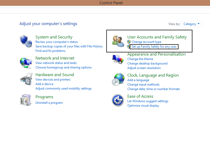This screenshot has width=210, height=158.
Task: Select Let Windows suggest settings
Action: [148, 101]
